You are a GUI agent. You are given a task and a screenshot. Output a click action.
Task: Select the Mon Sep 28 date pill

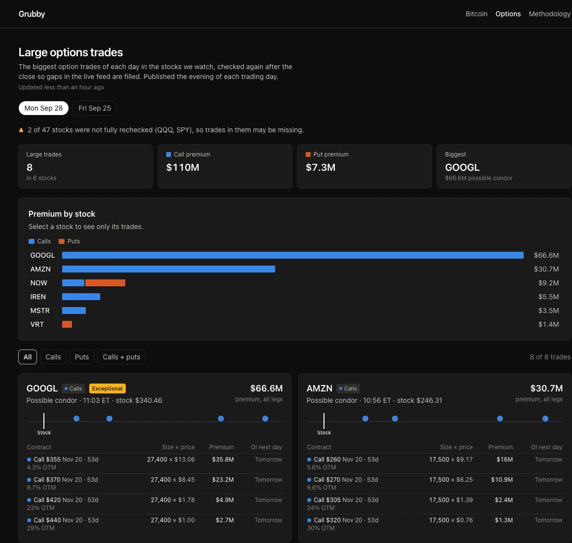(x=43, y=108)
